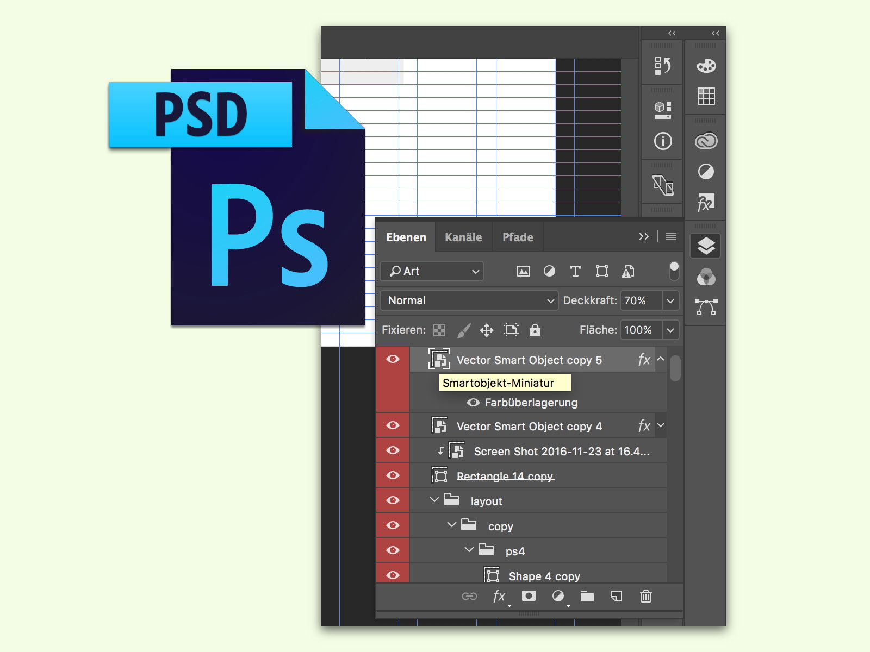Open the Deckkraft opacity dropdown arrow

coord(670,300)
